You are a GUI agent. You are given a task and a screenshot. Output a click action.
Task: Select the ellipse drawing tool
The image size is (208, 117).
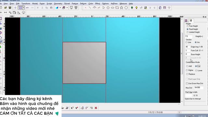pos(112,8)
